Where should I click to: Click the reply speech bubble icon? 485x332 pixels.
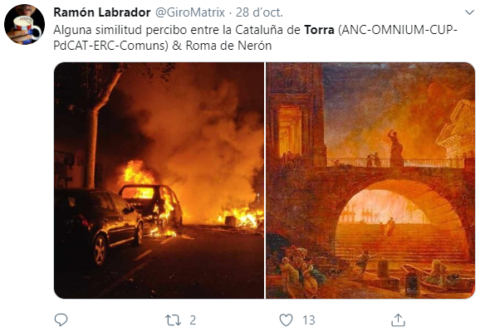pyautogui.click(x=61, y=320)
